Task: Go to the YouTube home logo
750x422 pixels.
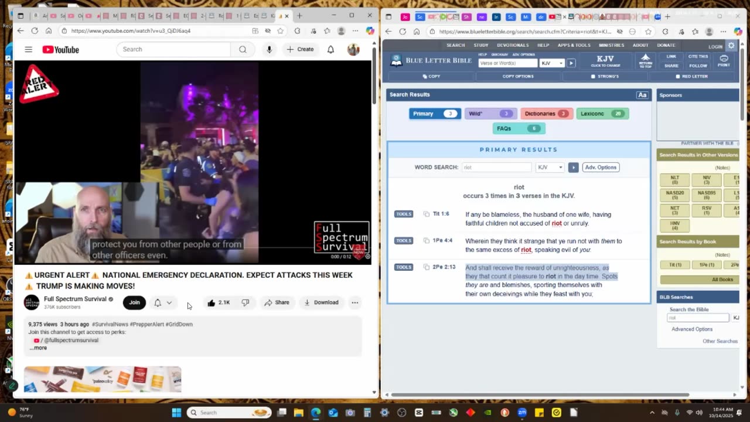Action: pos(60,50)
